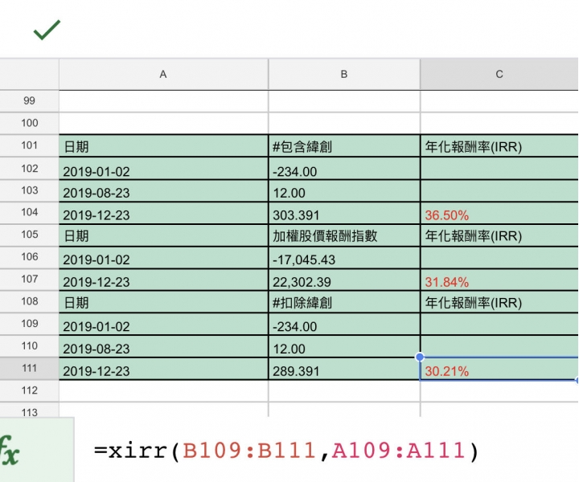Viewport: 579px width, 482px height.
Task: Select cell with value 303.391
Action: [x=344, y=213]
